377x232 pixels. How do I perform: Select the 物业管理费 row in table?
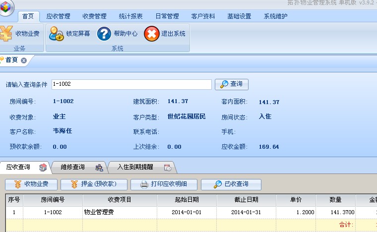pos(120,212)
